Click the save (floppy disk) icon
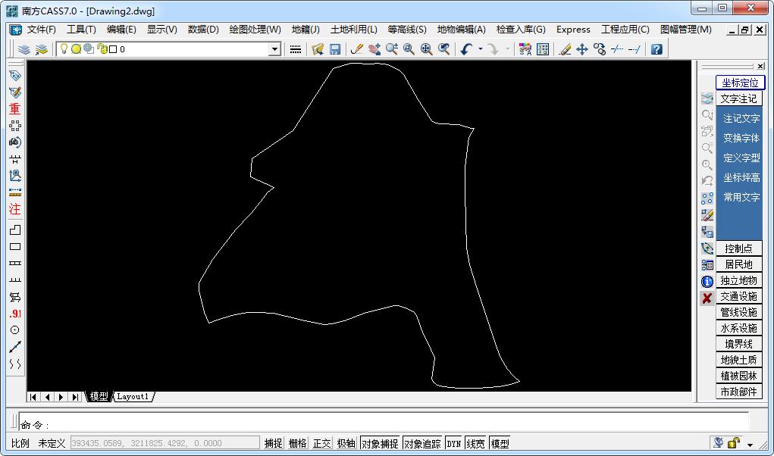This screenshot has height=456, width=774. 334,49
